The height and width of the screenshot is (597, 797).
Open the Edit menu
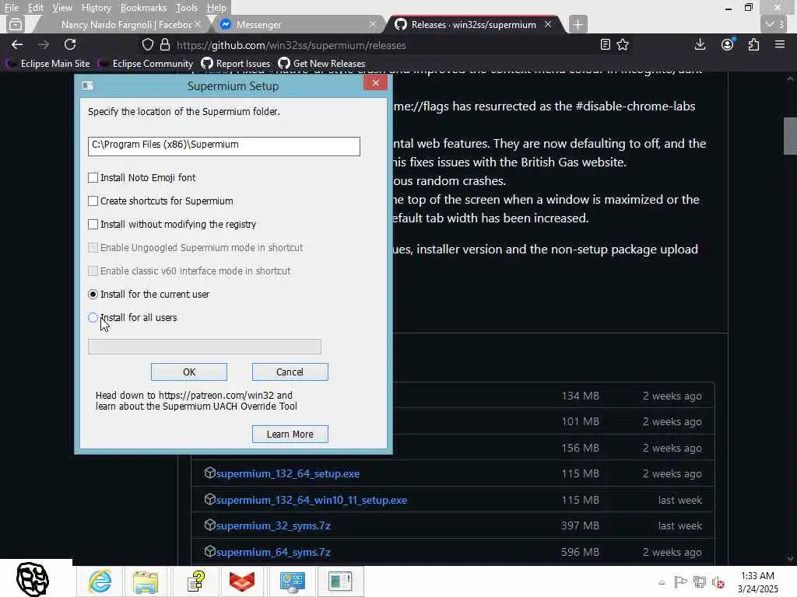(35, 8)
